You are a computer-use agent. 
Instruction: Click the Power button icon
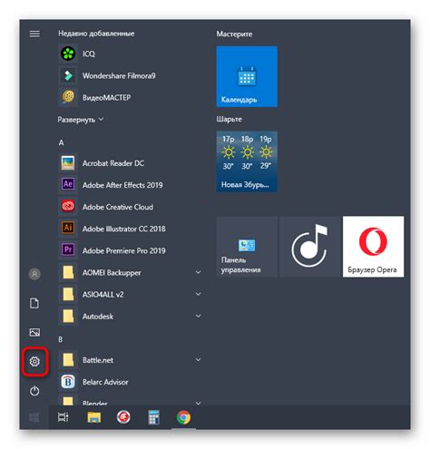(34, 390)
